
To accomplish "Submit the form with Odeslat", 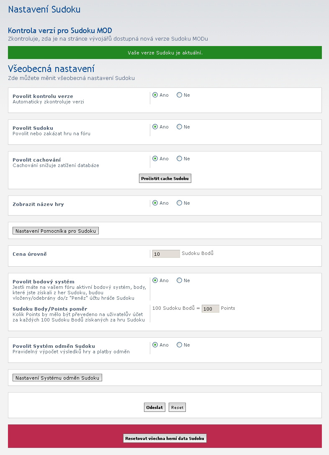I will 154,407.
